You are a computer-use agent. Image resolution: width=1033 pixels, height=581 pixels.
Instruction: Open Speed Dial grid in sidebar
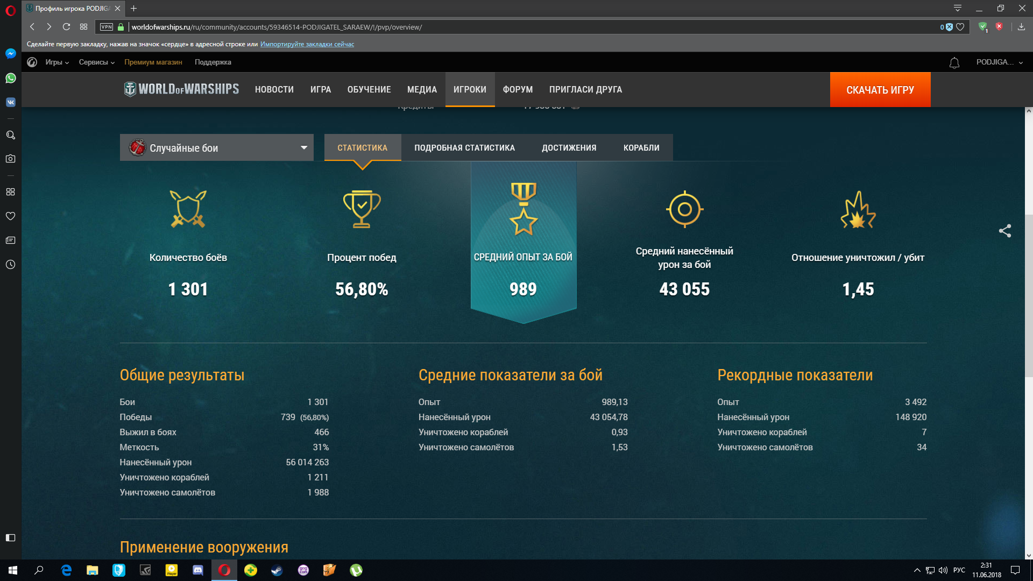click(10, 192)
